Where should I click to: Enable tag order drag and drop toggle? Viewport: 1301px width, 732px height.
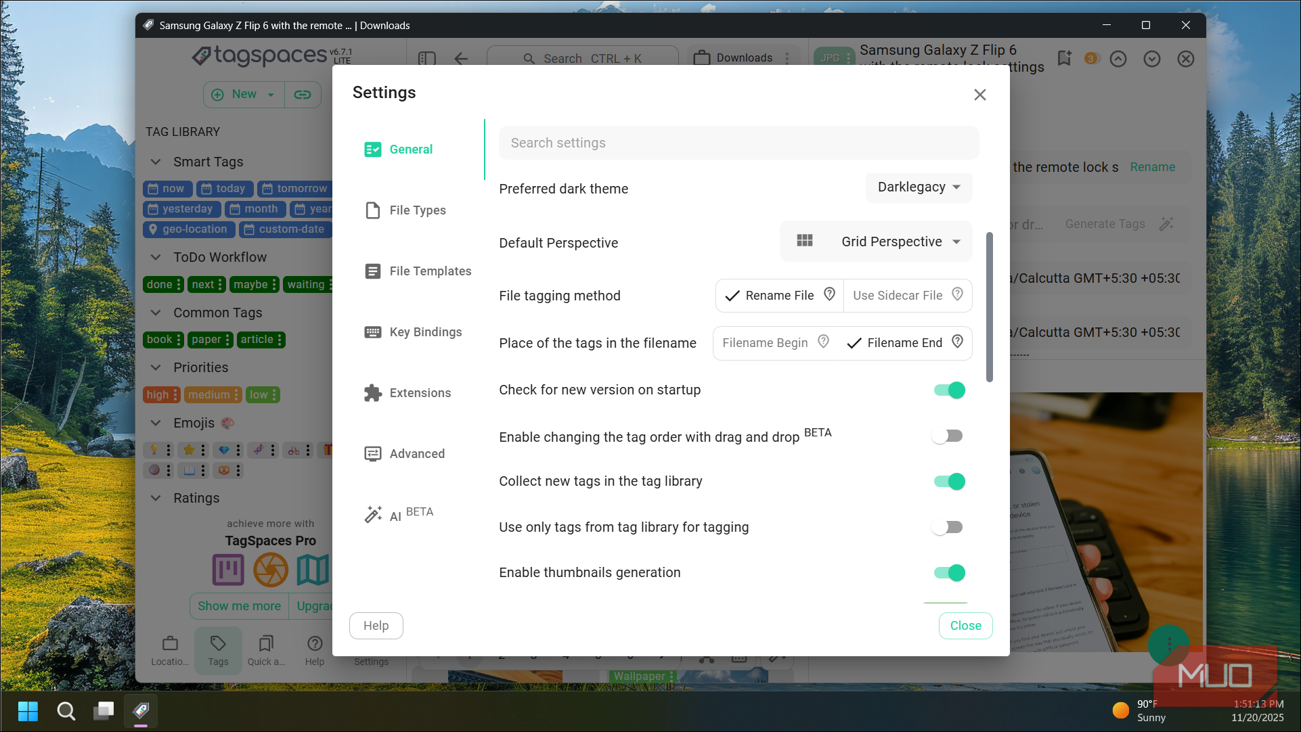[x=946, y=436]
